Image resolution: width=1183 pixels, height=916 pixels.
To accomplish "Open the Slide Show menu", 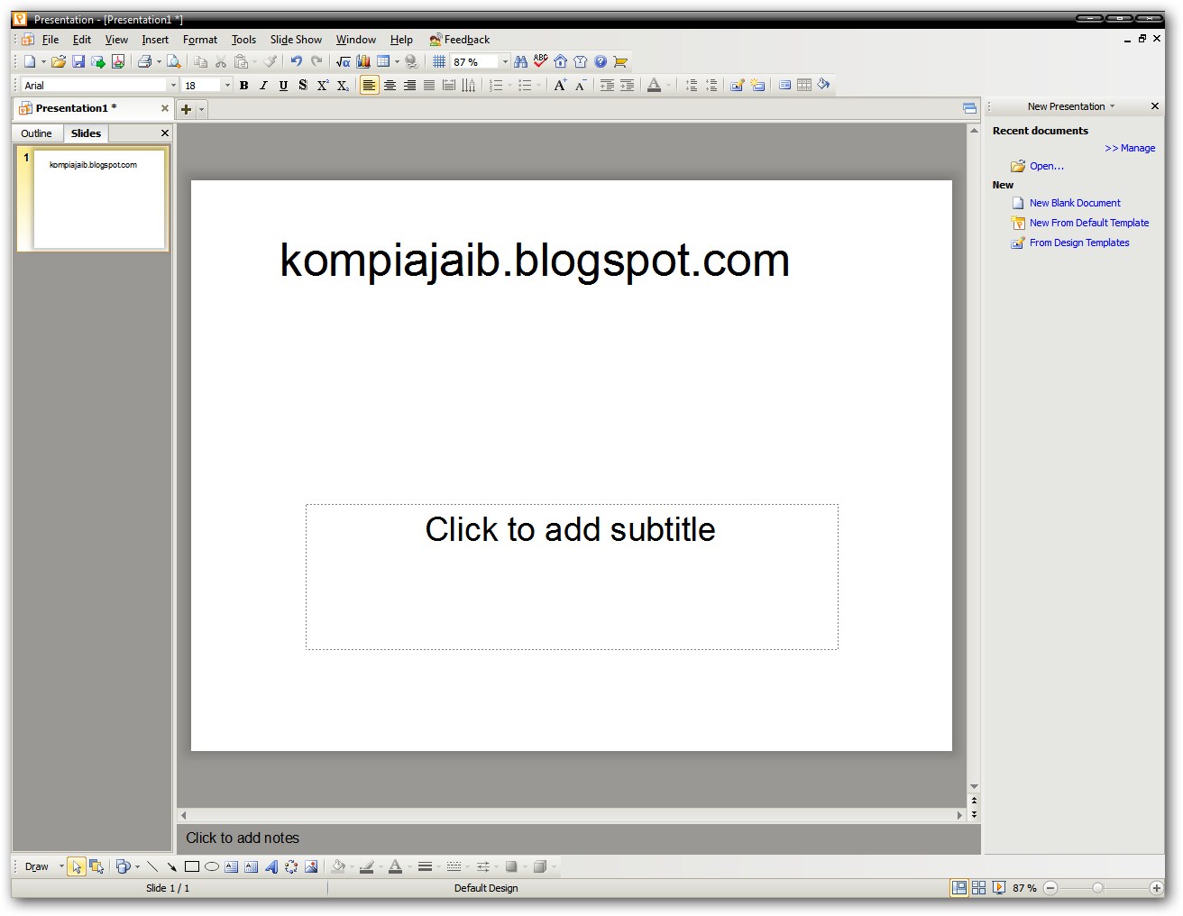I will click(x=296, y=40).
